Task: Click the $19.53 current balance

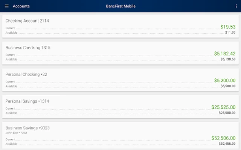Action: click(228, 27)
